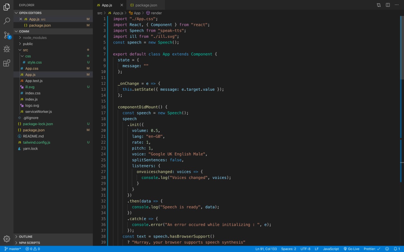Open the Explorer view in activity bar

point(7,7)
